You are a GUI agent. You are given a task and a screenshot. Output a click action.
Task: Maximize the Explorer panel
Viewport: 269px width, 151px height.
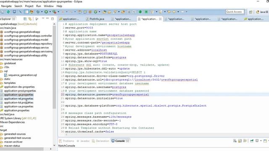click(x=53, y=18)
